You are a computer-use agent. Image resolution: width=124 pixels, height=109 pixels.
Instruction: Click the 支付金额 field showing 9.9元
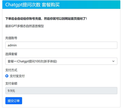(x=61, y=91)
